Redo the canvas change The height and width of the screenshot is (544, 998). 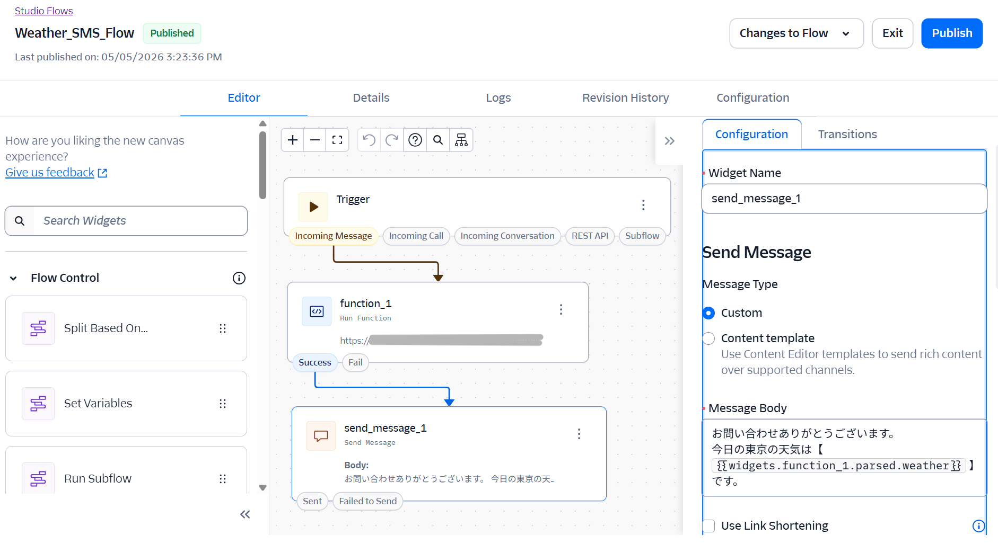(x=392, y=140)
